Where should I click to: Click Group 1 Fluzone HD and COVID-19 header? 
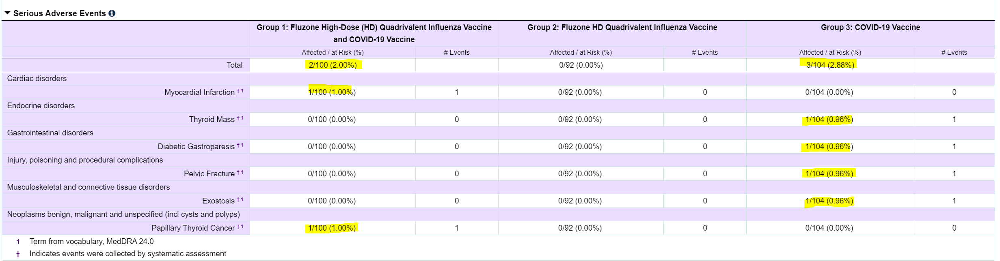[374, 33]
